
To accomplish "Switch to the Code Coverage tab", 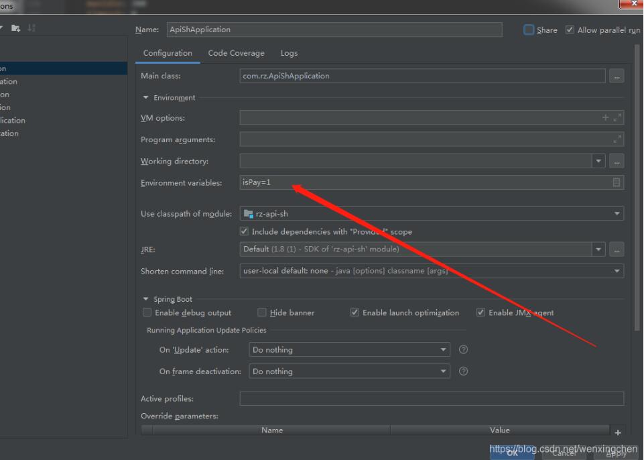I will point(236,53).
